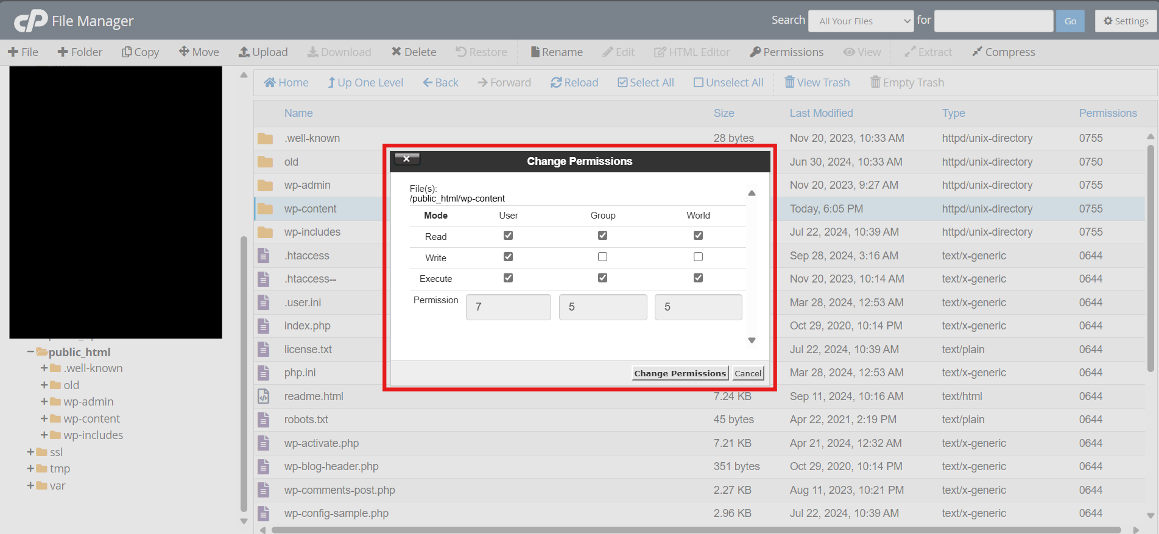The image size is (1159, 534).
Task: Navigate Up One Level
Action: click(365, 83)
